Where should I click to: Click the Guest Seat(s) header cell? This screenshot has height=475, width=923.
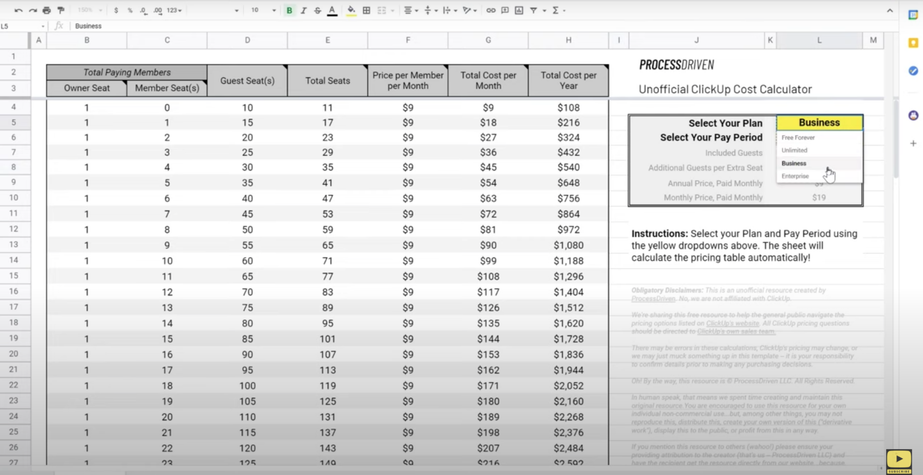(x=247, y=81)
